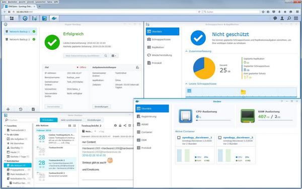Select DSM in Docker sidebar
This screenshot has width=302, height=189.
152,140
